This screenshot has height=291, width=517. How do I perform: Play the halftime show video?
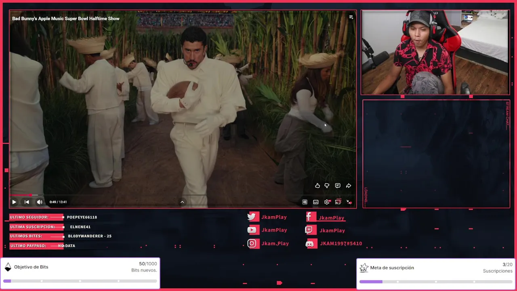tap(14, 202)
